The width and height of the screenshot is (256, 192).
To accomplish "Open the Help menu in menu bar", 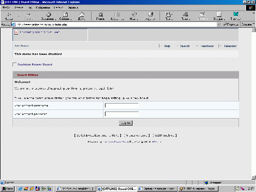I will click(x=73, y=7).
